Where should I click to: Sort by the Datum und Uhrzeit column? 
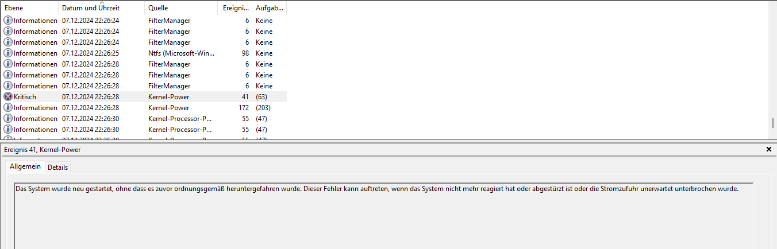pos(102,8)
